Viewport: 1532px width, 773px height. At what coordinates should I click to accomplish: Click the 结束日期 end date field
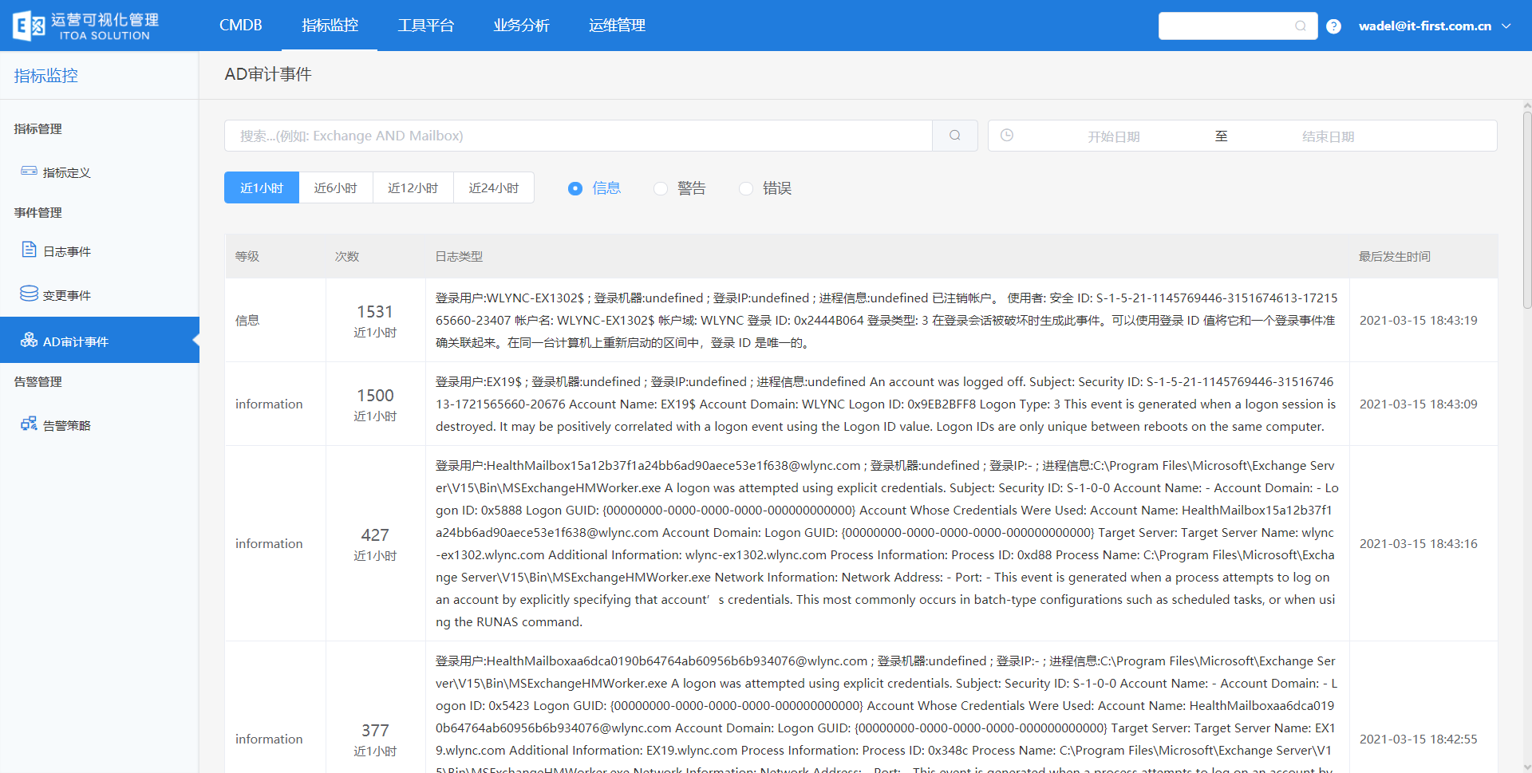click(x=1328, y=136)
